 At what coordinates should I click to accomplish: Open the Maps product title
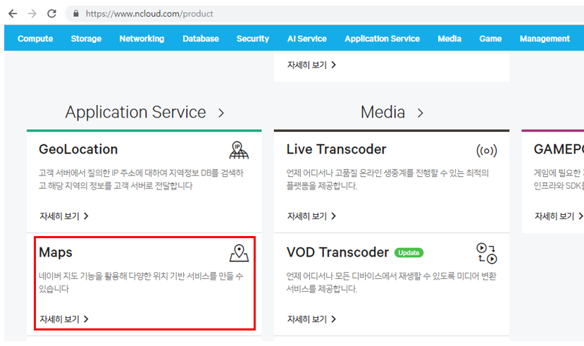tap(56, 252)
